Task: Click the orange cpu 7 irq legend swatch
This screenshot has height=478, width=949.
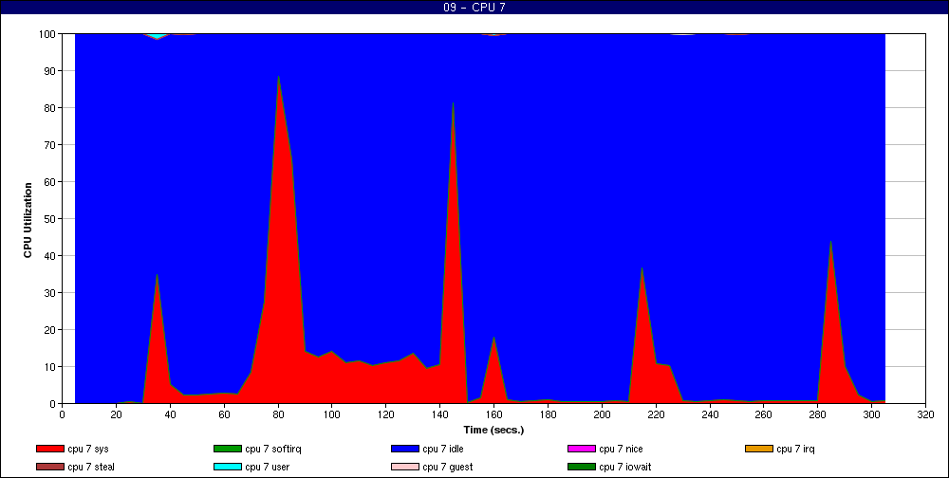Action: (x=759, y=449)
